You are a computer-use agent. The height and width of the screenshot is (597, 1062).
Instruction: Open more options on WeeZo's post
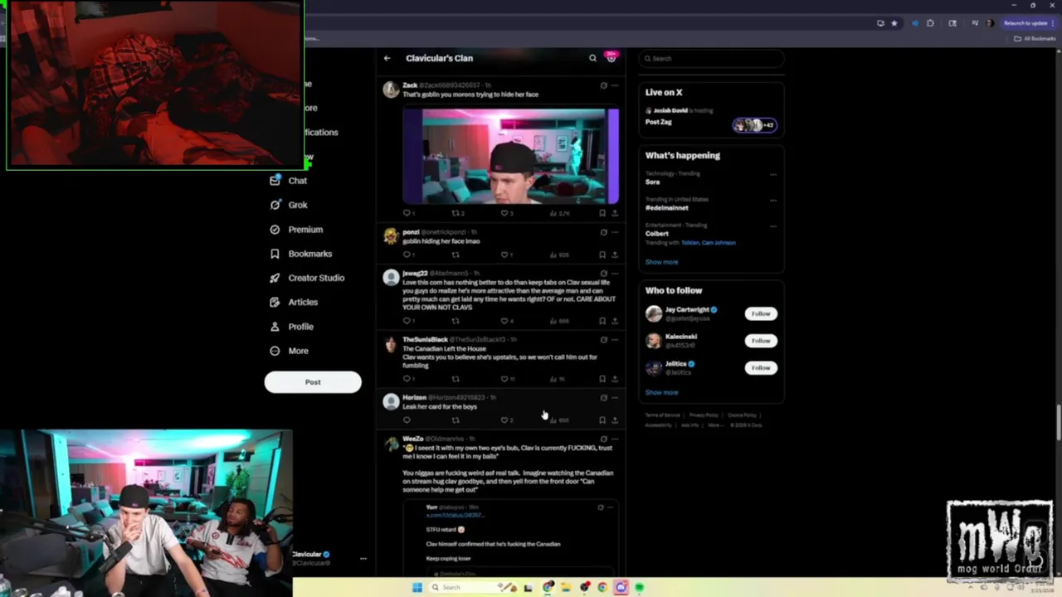[x=615, y=439]
